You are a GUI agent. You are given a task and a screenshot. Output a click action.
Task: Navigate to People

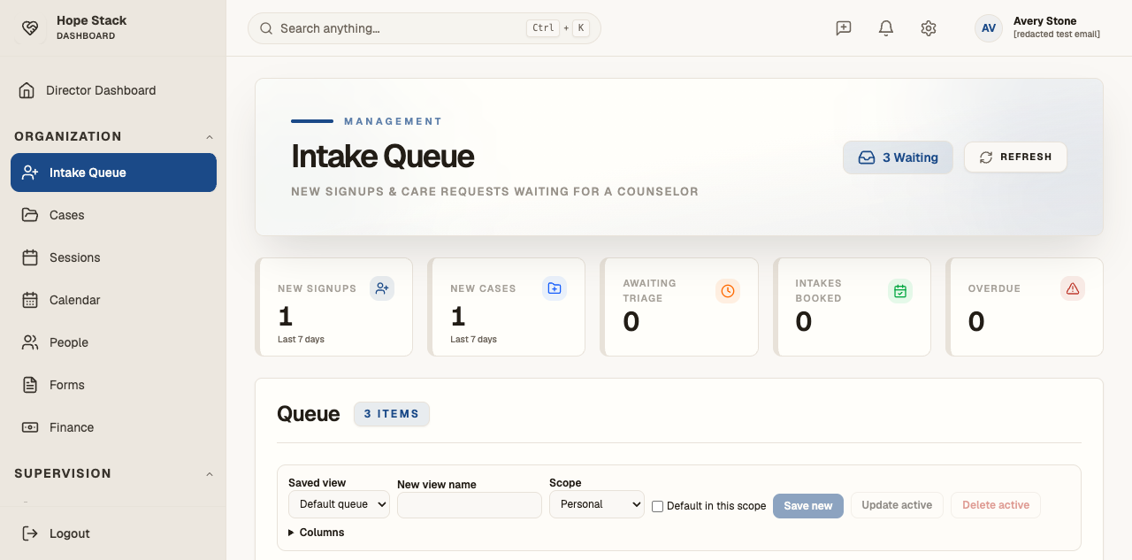(113, 342)
